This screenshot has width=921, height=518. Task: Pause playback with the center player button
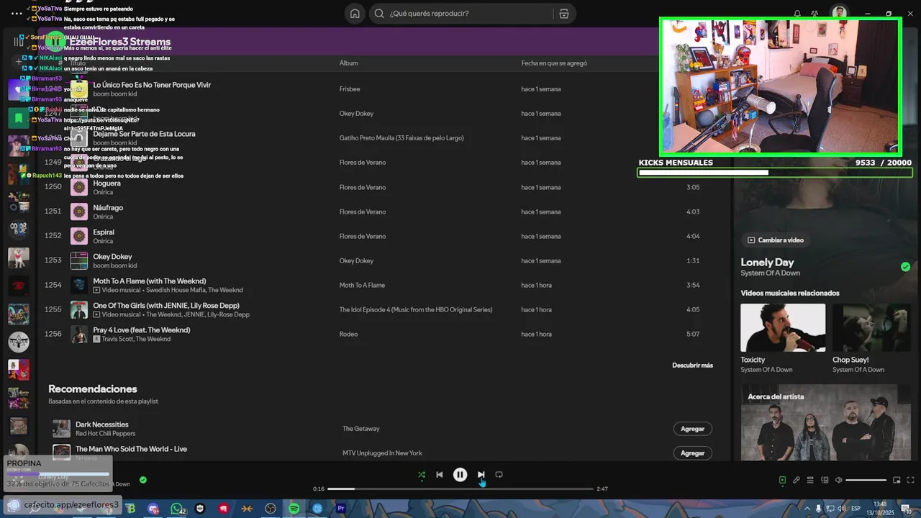click(x=460, y=475)
